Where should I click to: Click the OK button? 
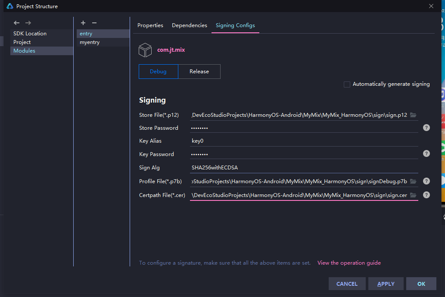tap(421, 284)
